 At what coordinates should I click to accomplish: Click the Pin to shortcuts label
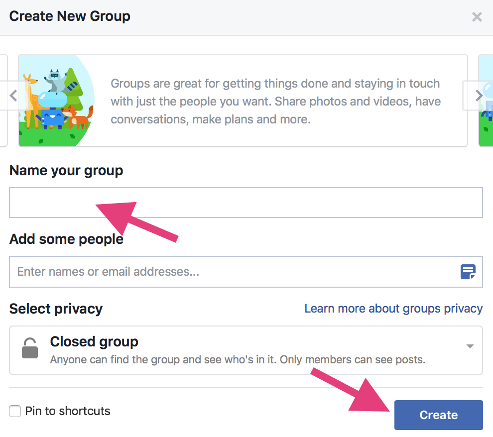pos(68,411)
